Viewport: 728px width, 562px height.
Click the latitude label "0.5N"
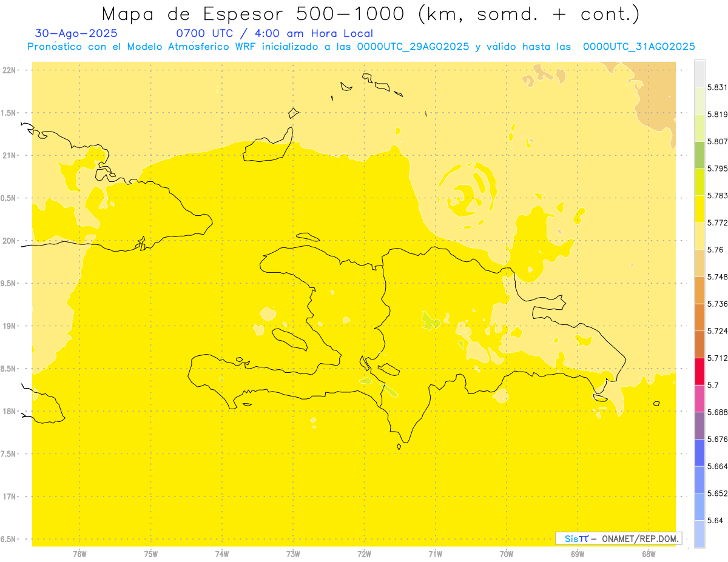point(8,198)
